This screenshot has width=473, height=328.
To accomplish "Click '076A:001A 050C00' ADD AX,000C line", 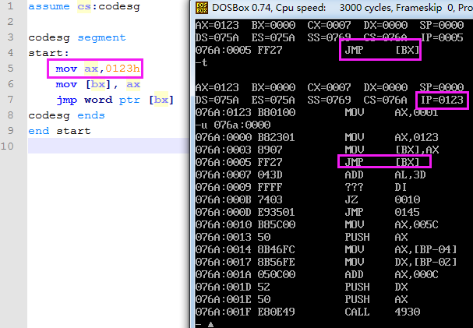I will point(317,275).
